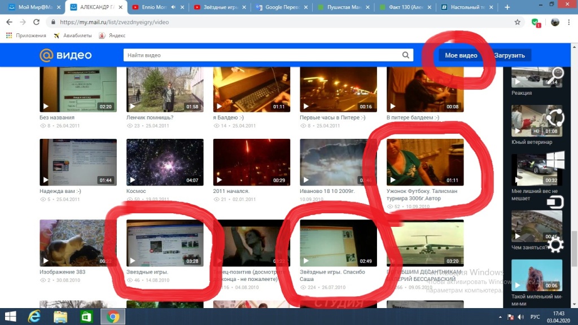Close the Google Переводчик tab
Viewport: 578px width, 325px height.
point(305,7)
